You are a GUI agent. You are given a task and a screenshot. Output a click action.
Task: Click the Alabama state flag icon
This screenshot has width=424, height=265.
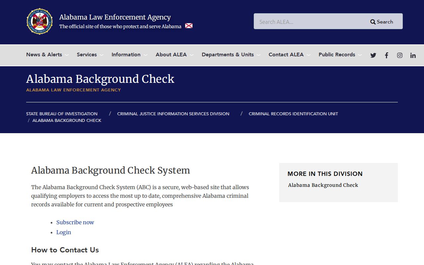click(x=189, y=26)
